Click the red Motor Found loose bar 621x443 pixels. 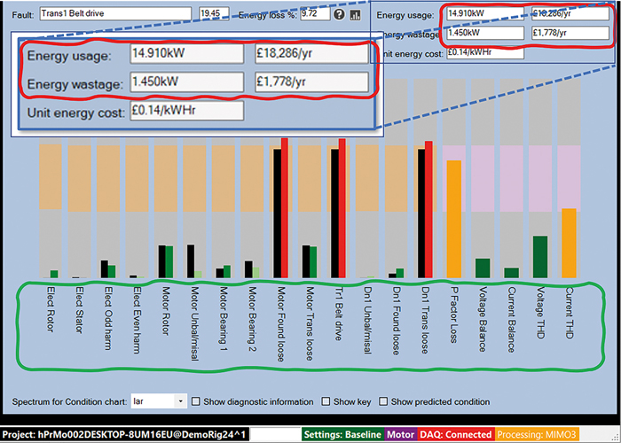tap(285, 208)
